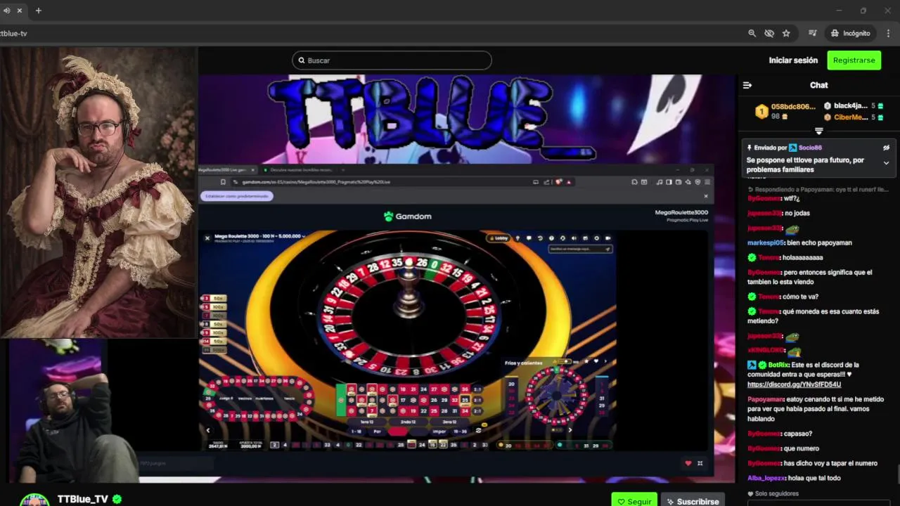Screen dimensions: 900x506
Task: Click the green Seguir follow button
Action: click(634, 501)
